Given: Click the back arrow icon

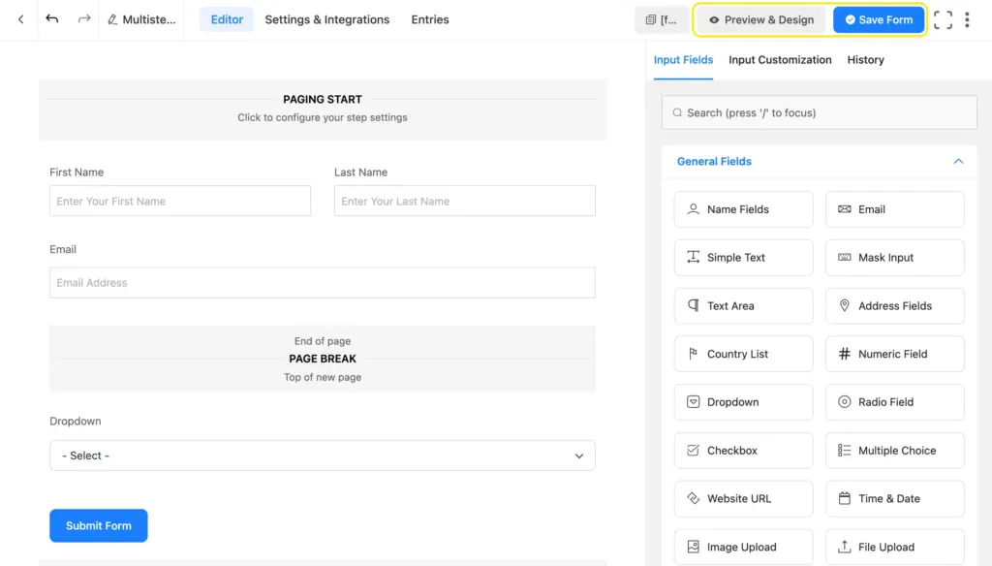Looking at the screenshot, I should (20, 19).
